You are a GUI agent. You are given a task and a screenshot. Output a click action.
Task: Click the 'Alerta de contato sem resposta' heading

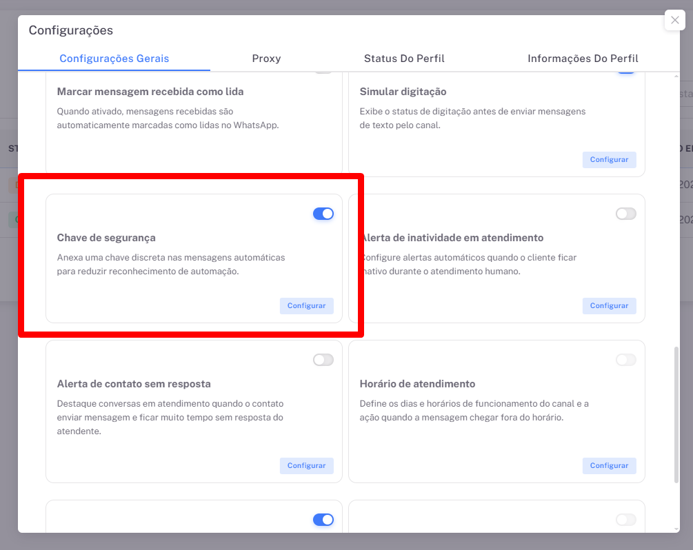[134, 384]
